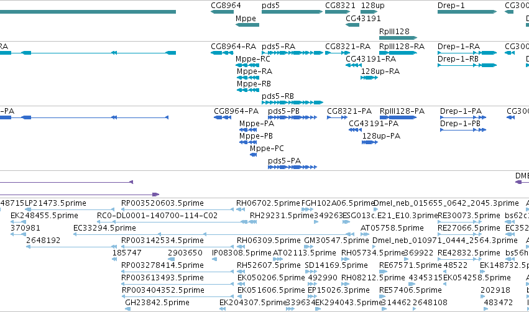The width and height of the screenshot is (529, 312).
Task: Click EST RE42832.5prime
Action: pyautogui.click(x=469, y=253)
